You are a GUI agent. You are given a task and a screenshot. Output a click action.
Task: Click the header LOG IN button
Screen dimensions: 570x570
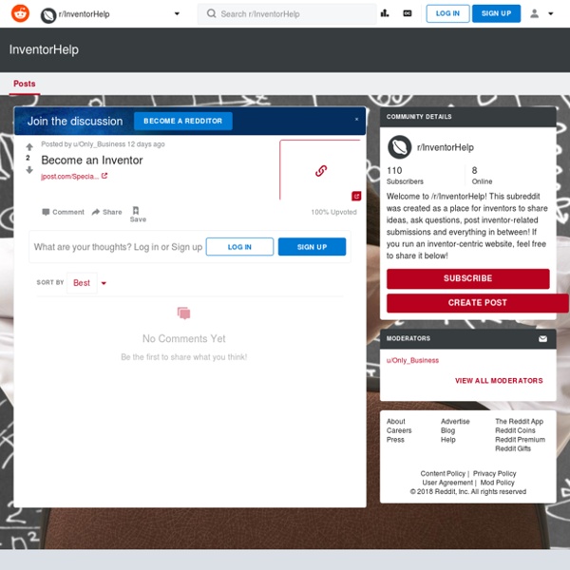(447, 13)
